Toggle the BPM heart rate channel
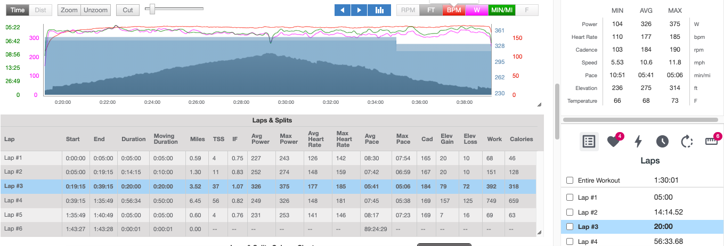 [454, 10]
